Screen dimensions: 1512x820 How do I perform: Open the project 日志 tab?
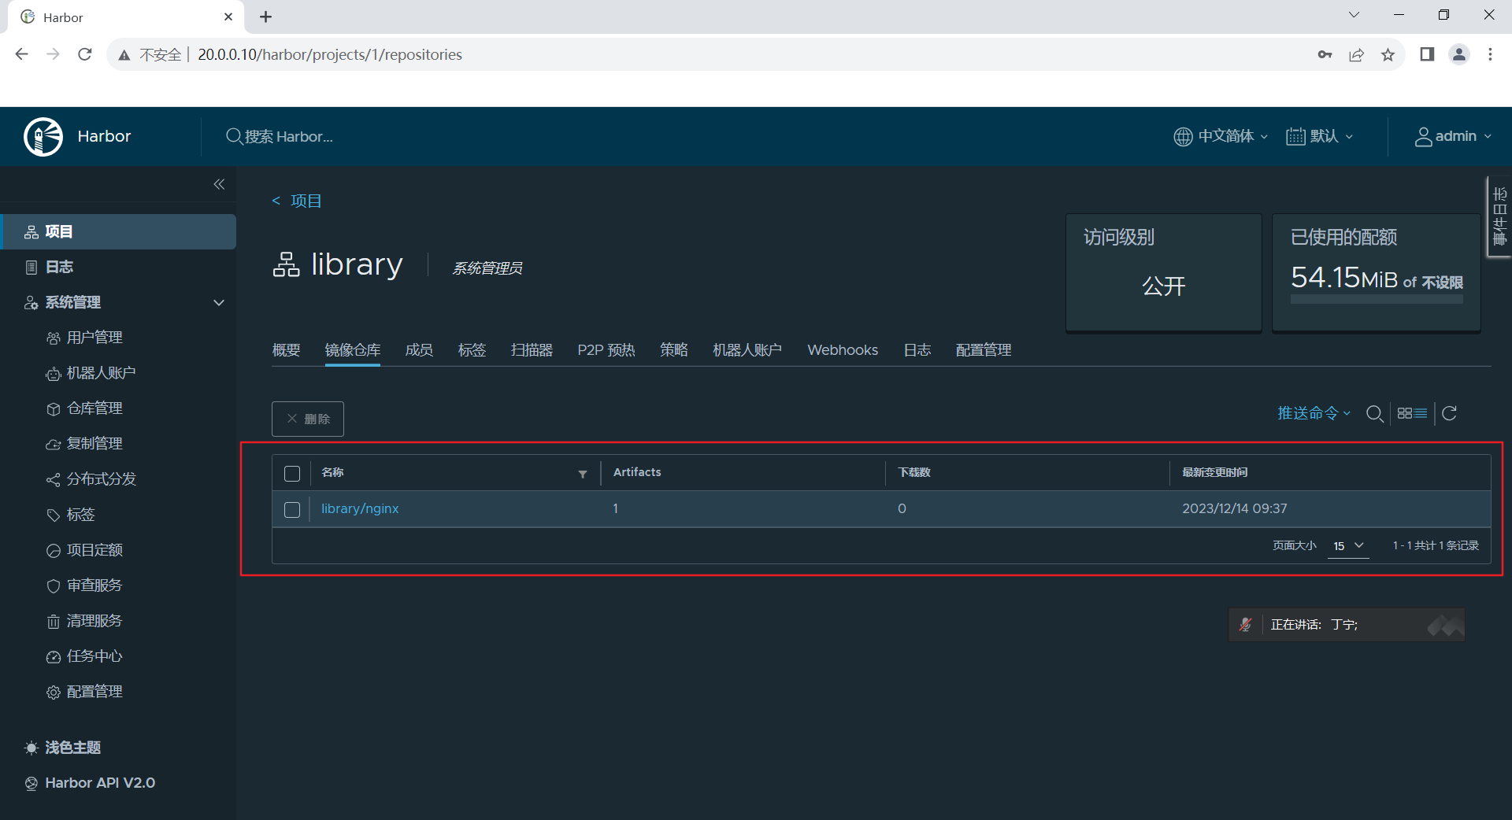click(x=917, y=350)
